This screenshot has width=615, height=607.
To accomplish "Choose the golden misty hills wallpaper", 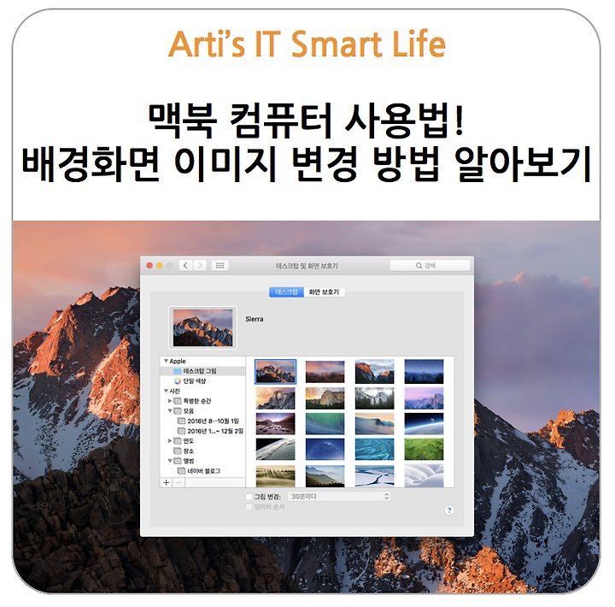I will coord(275,476).
